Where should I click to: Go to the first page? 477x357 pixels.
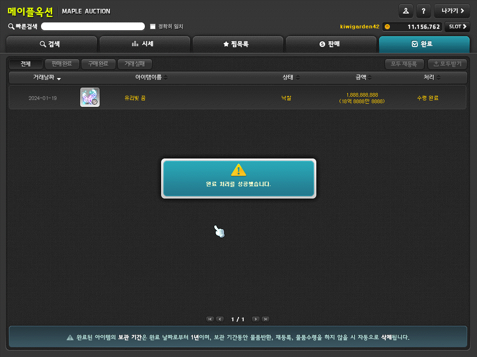[210, 319]
